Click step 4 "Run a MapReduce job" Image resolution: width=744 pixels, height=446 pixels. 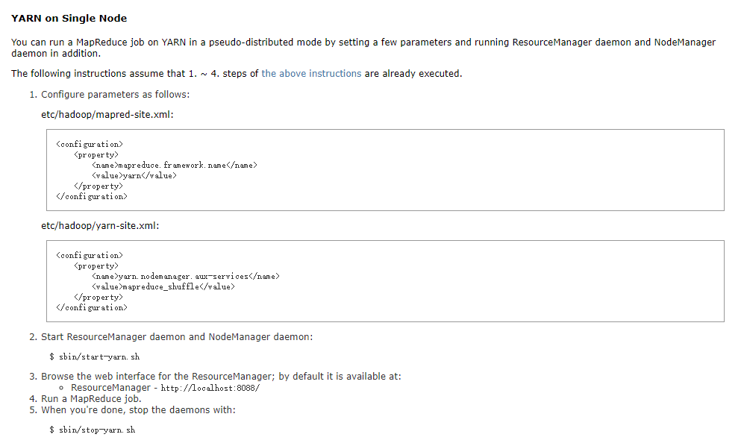click(91, 399)
